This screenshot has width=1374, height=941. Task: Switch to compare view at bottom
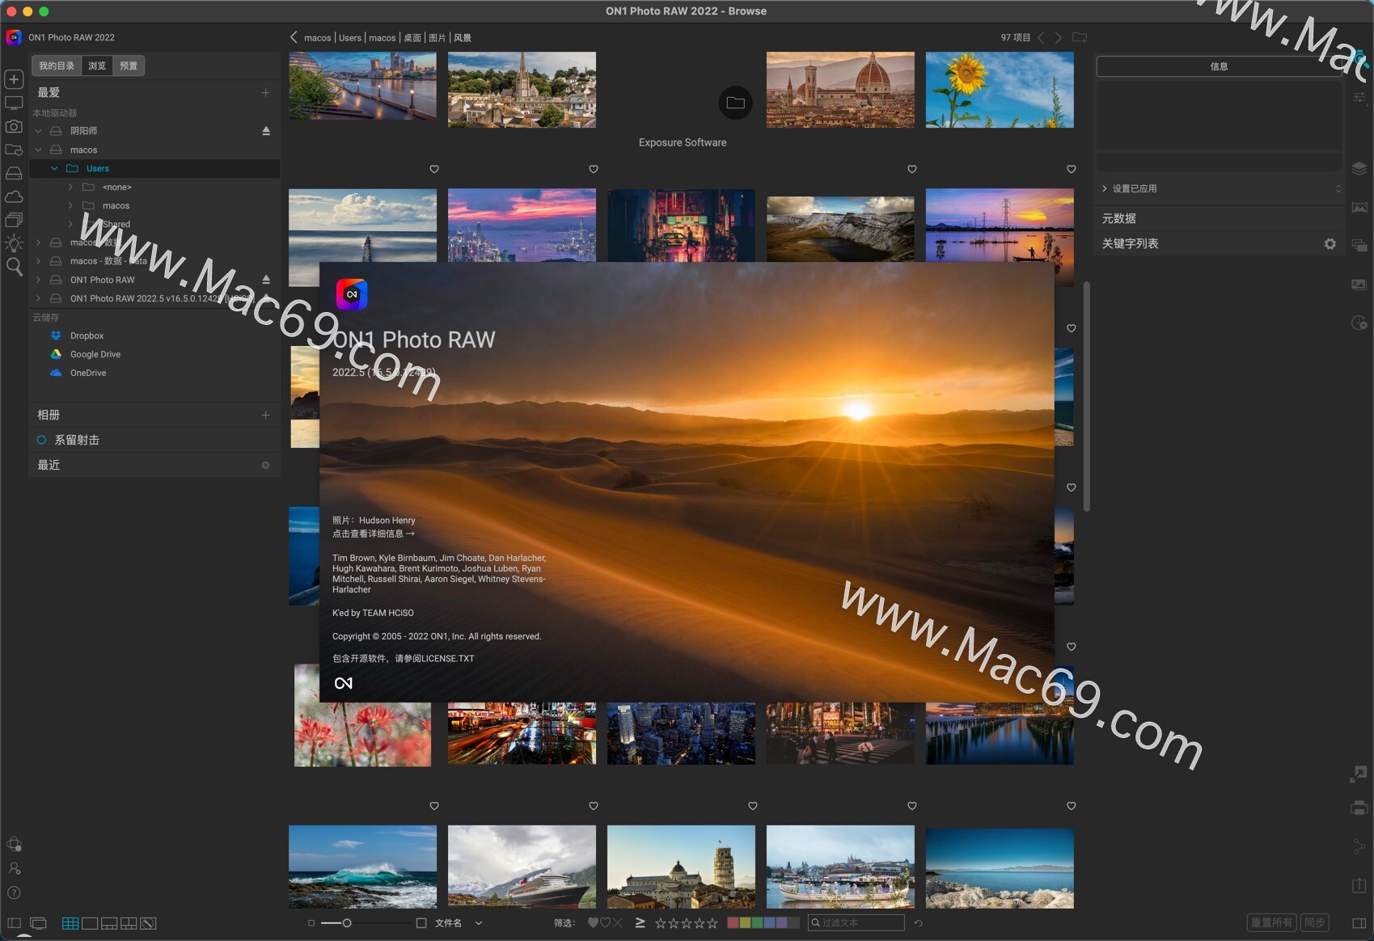(129, 923)
